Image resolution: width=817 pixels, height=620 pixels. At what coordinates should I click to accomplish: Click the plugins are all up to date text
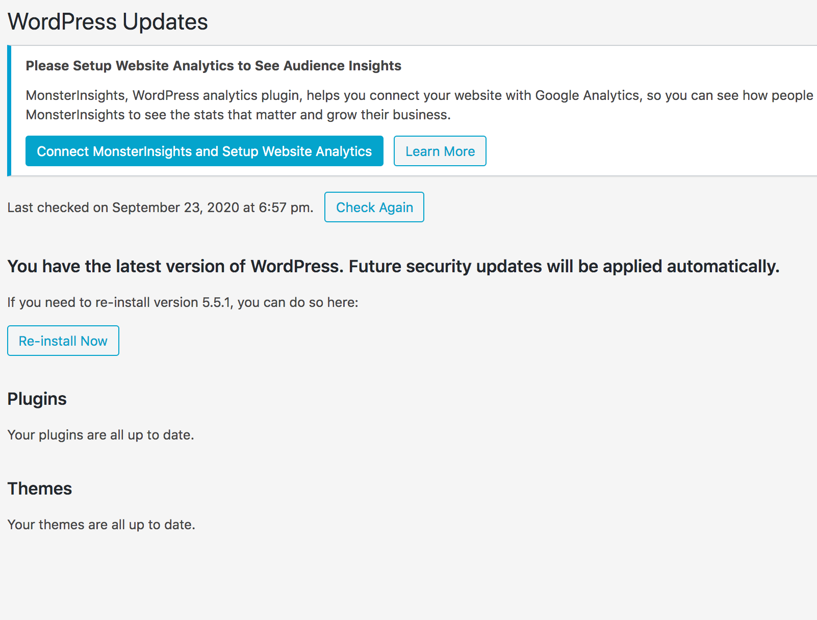tap(100, 435)
